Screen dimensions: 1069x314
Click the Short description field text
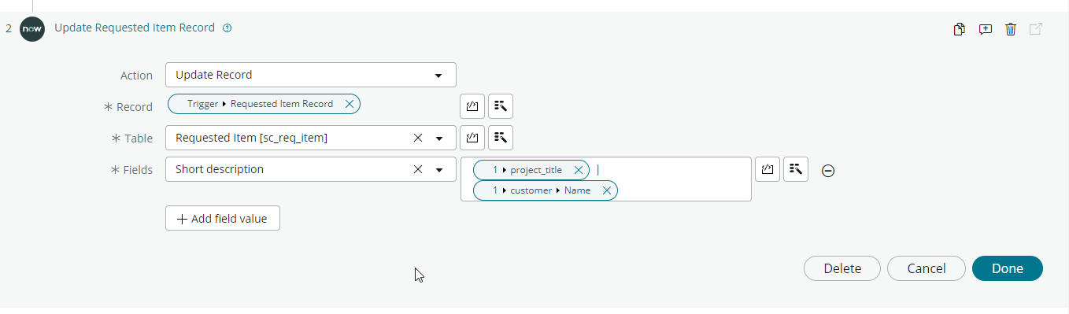[220, 169]
